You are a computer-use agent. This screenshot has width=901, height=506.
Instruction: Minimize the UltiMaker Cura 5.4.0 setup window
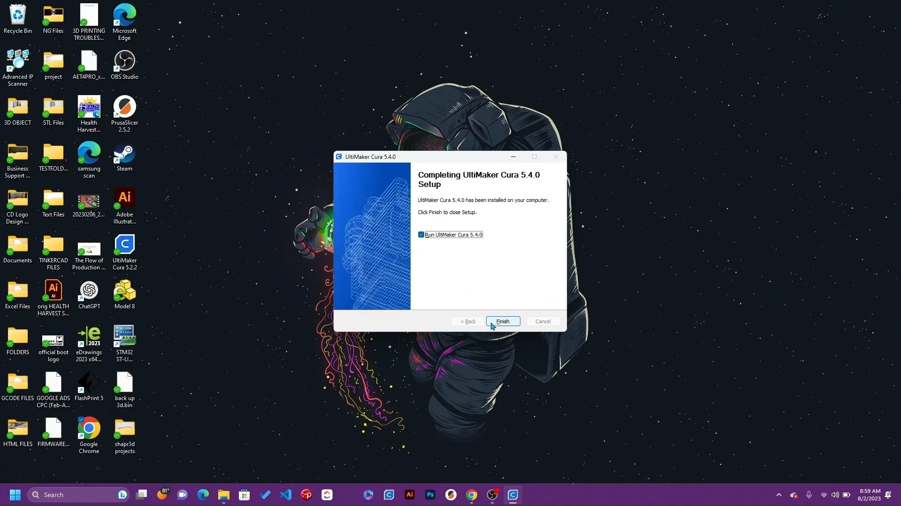click(513, 156)
